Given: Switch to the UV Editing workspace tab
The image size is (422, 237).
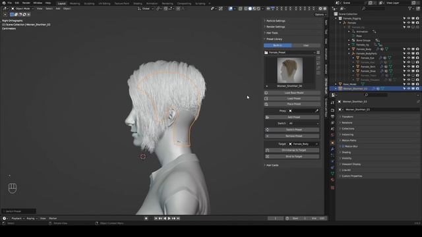Looking at the screenshot, I should (104, 4).
